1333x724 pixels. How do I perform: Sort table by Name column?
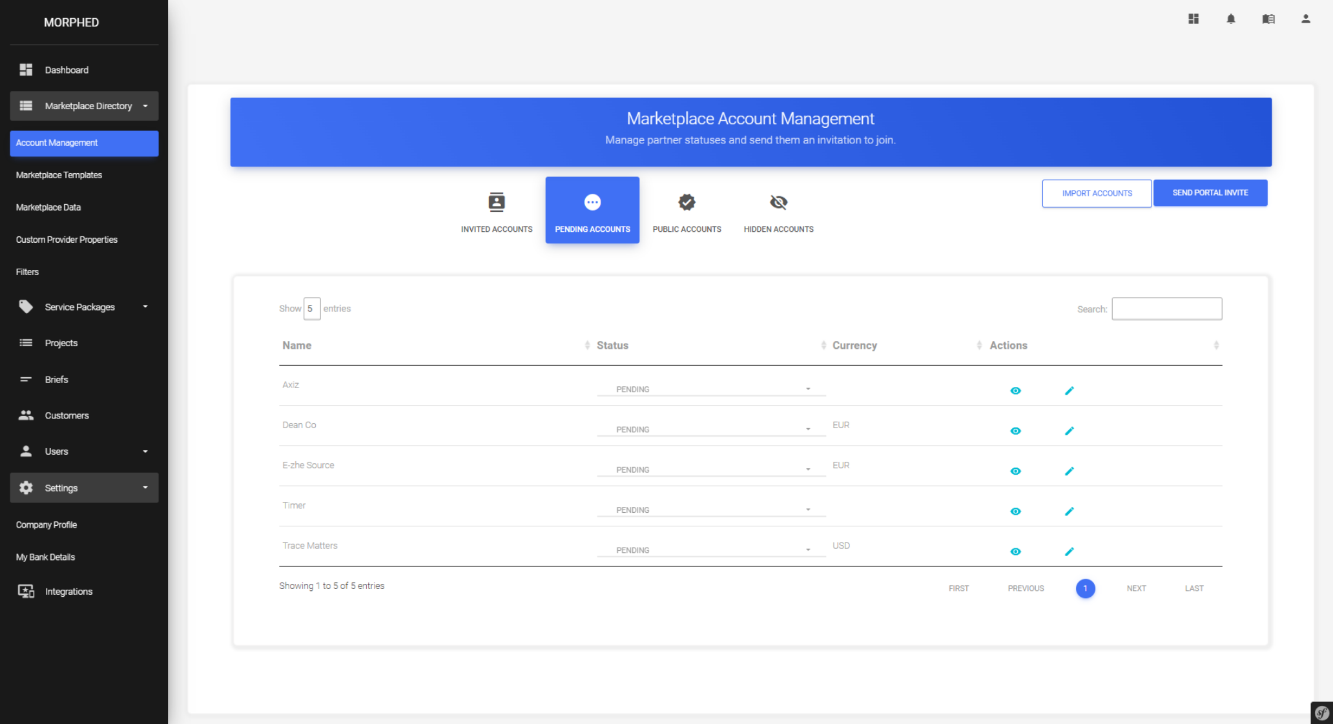pyautogui.click(x=297, y=346)
